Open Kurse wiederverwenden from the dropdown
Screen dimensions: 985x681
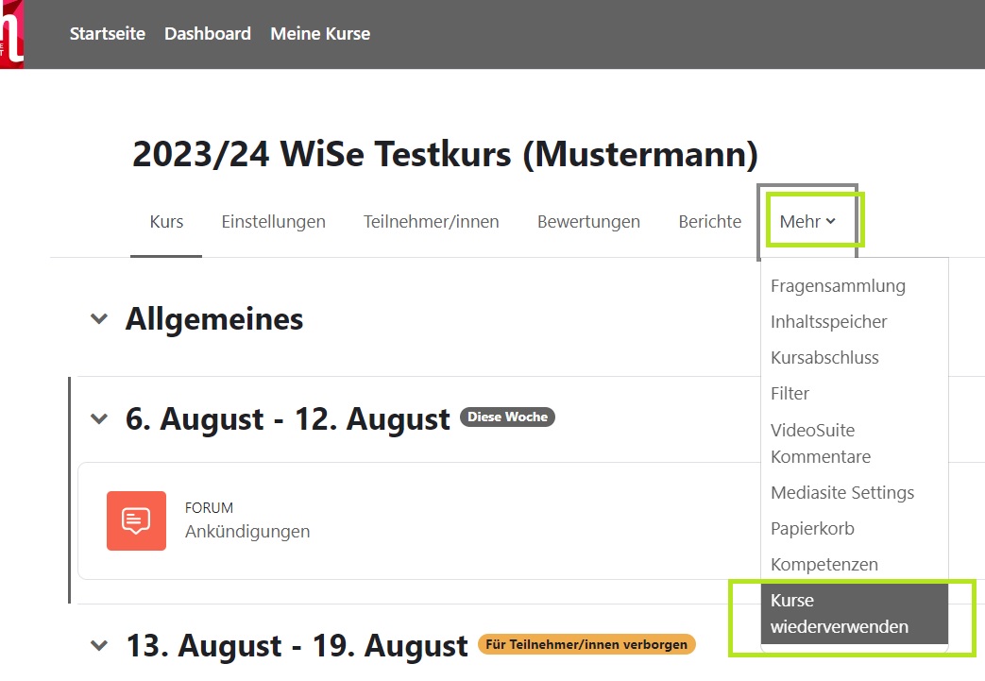tap(841, 612)
